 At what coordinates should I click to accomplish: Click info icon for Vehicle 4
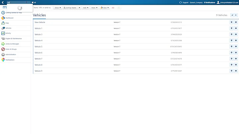(236, 40)
